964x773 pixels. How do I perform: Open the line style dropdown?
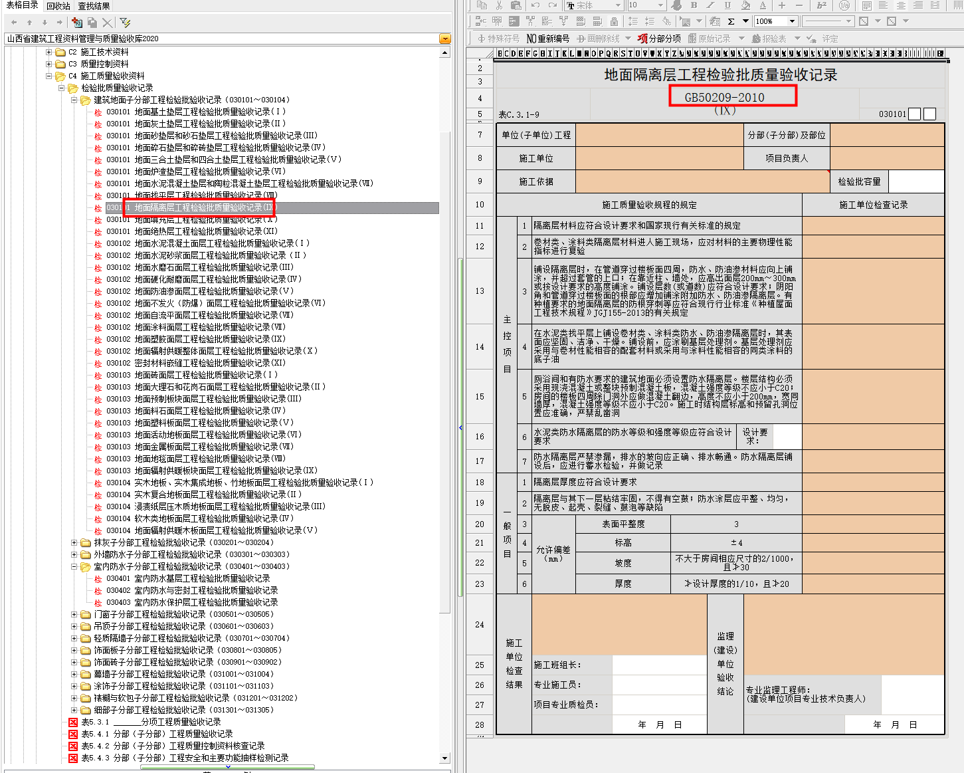pyautogui.click(x=849, y=21)
